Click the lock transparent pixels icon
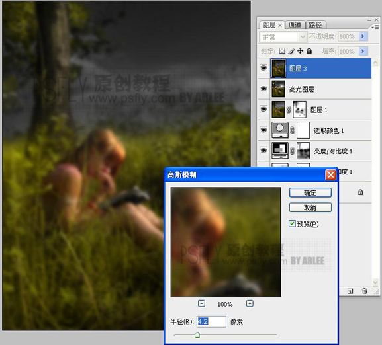This screenshot has height=345, width=382. pos(282,51)
